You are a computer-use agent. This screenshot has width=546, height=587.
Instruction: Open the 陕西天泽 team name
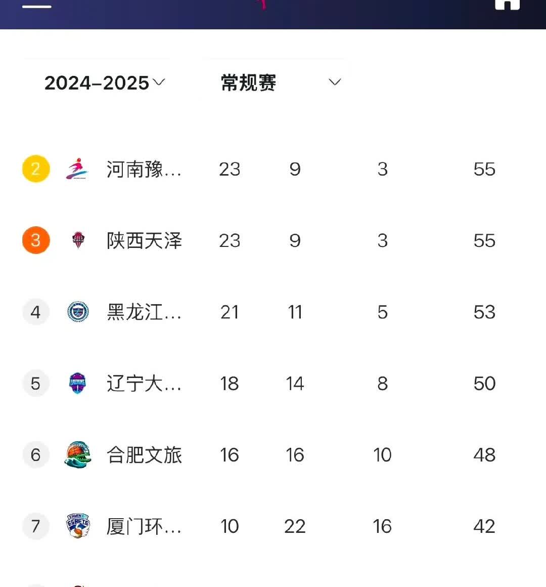[x=144, y=240]
